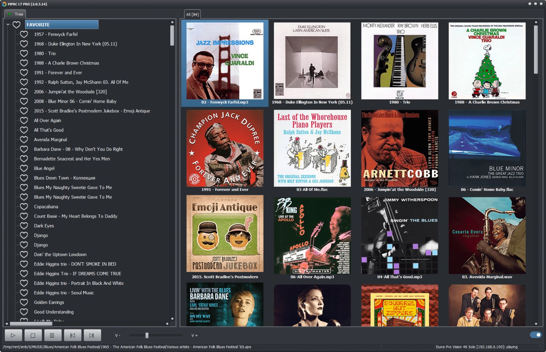This screenshot has width=546, height=352.
Task: Click heart icon for All That's Good
Action: tap(24, 130)
